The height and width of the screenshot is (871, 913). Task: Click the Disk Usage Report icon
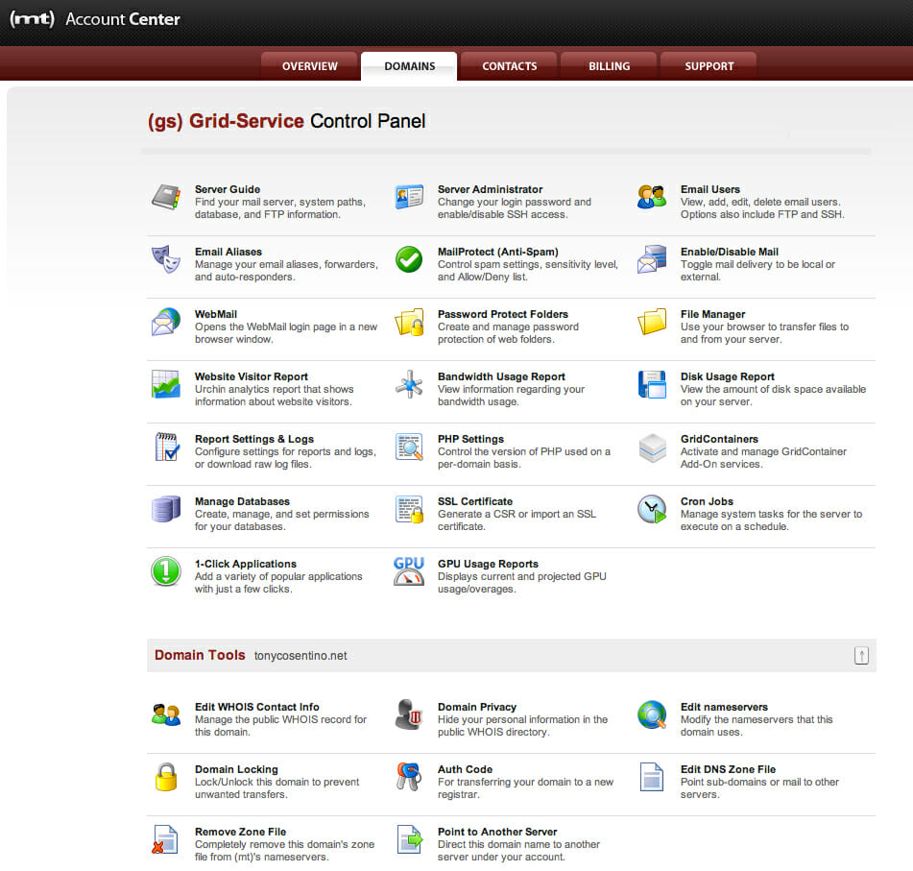point(652,384)
